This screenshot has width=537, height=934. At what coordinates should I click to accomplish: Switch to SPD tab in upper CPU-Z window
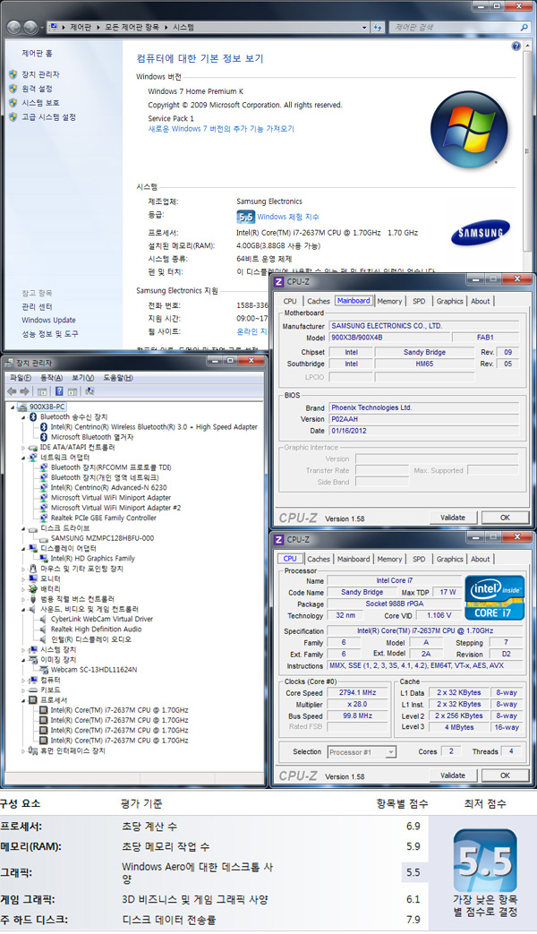419,302
